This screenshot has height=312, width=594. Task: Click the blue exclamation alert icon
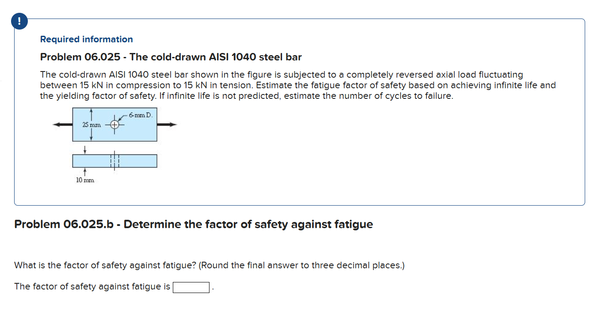[x=19, y=21]
